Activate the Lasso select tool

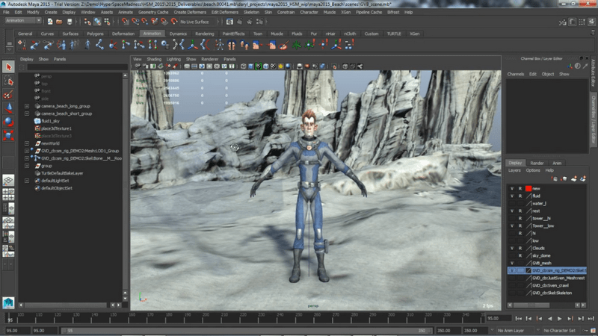(x=8, y=81)
